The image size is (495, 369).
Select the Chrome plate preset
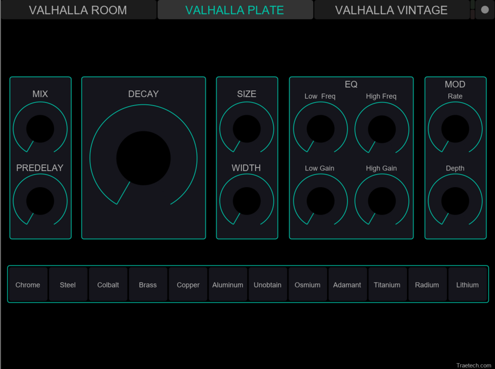coord(28,284)
